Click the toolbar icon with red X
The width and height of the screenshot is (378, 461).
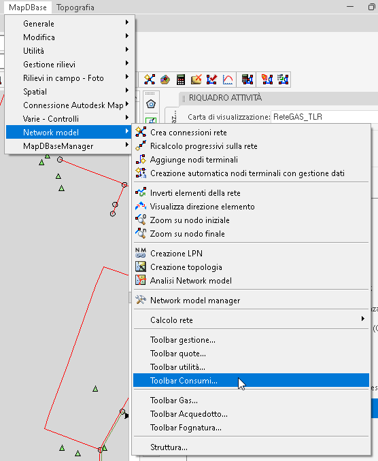[196, 80]
